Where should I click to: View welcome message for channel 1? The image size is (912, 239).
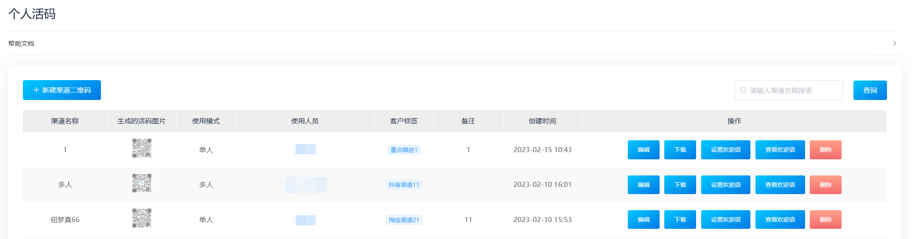(780, 150)
